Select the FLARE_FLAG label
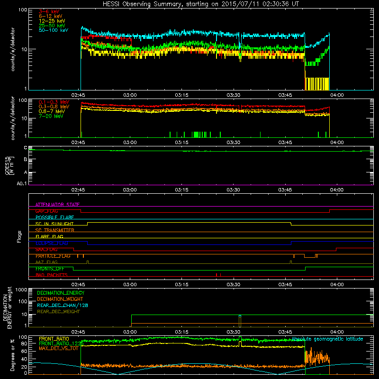The image size is (379, 379). [x=49, y=236]
